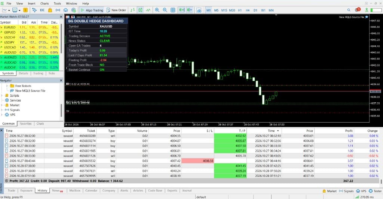This screenshot has height=199, width=383.
Task: Expand the Market node in Navigator
Action: tap(2, 105)
